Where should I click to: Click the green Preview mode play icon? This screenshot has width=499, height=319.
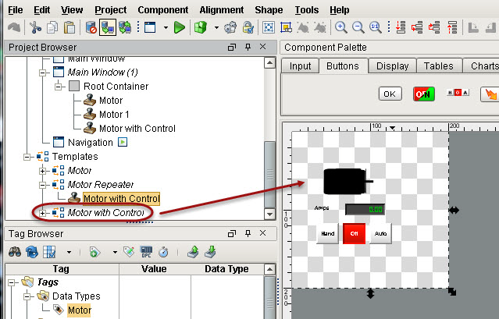click(x=179, y=28)
